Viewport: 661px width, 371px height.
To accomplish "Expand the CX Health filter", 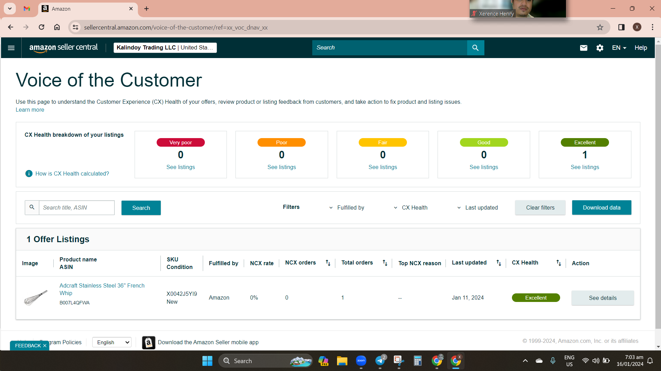I will tap(411, 208).
